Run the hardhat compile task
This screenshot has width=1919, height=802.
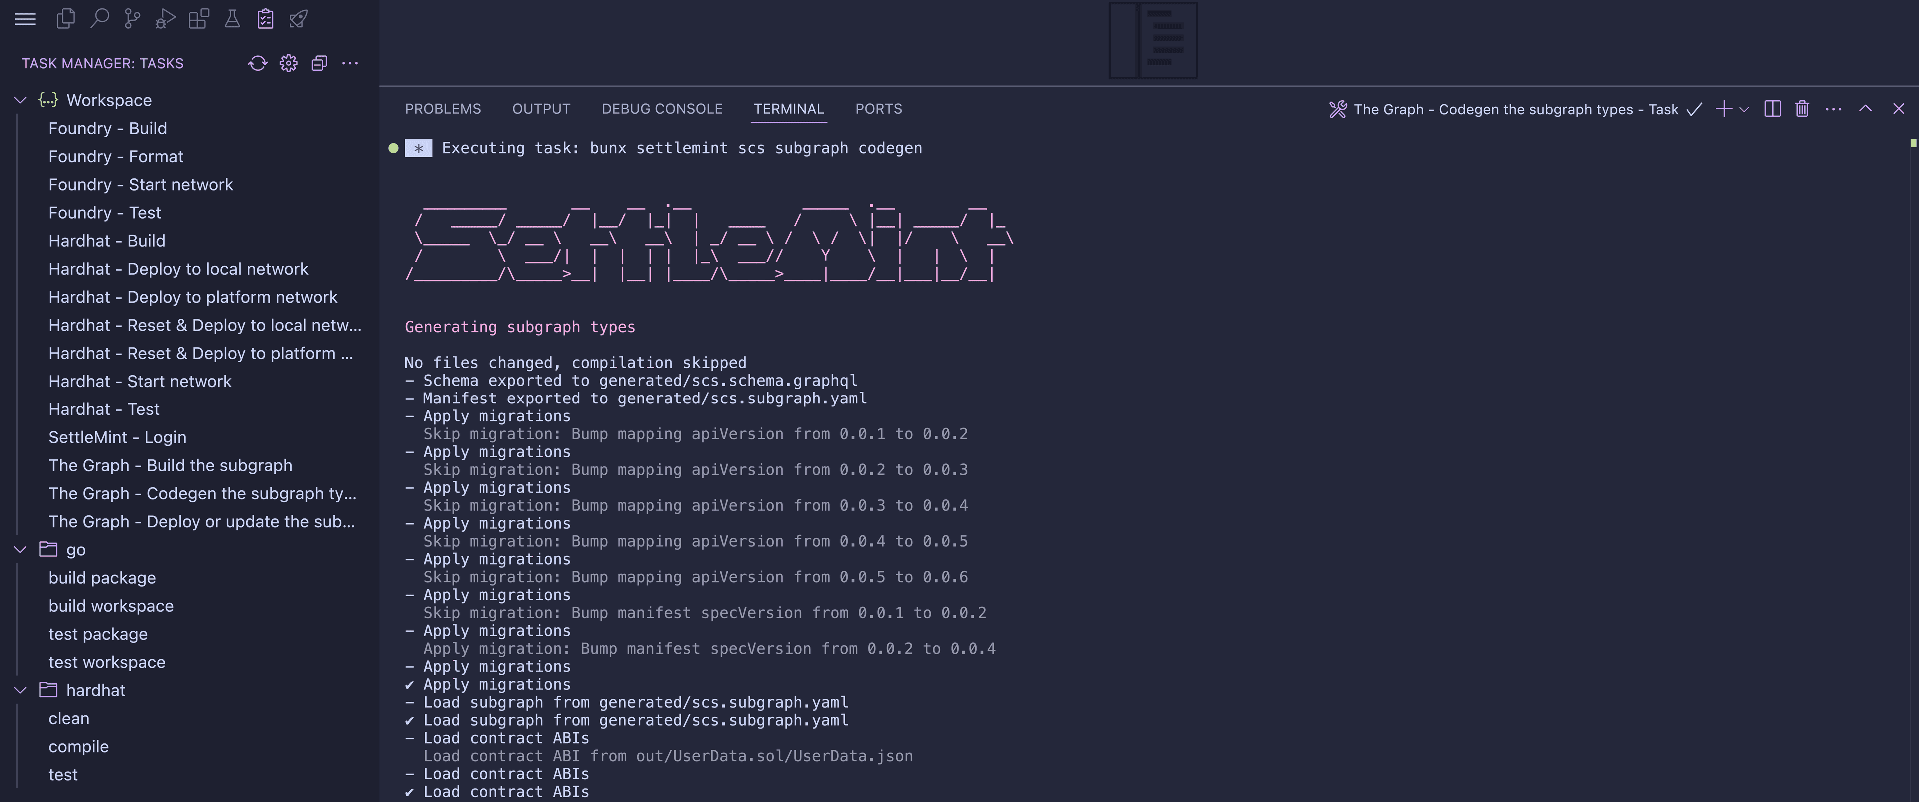tap(78, 746)
